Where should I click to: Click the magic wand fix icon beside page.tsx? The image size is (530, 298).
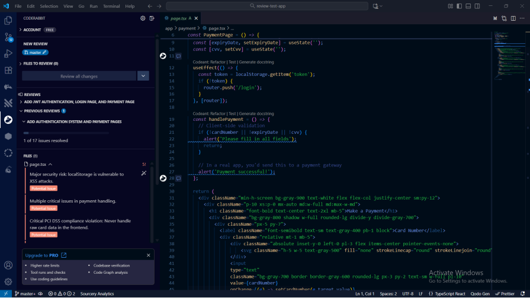[143, 173]
